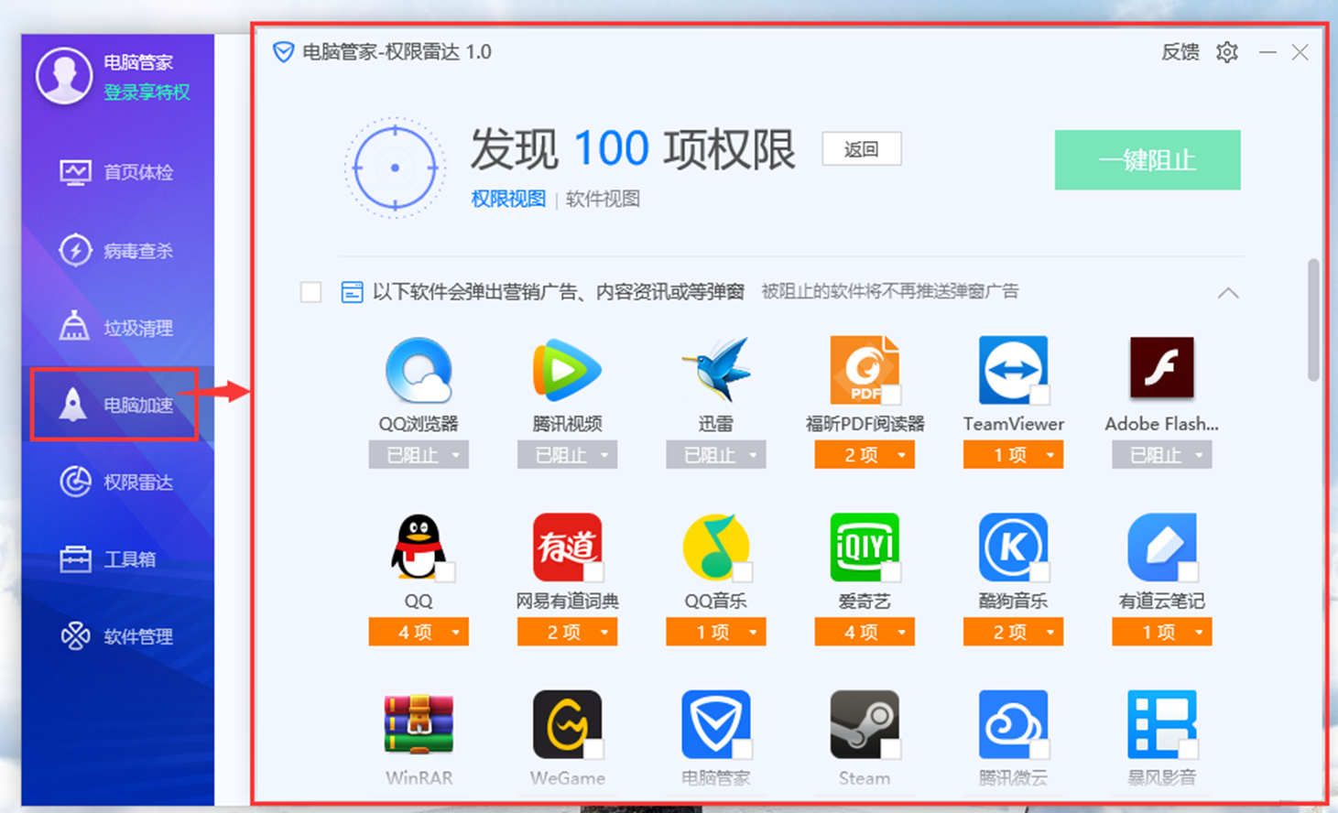This screenshot has height=813, width=1338.
Task: Click the 腾讯视频 app icon
Action: point(567,371)
